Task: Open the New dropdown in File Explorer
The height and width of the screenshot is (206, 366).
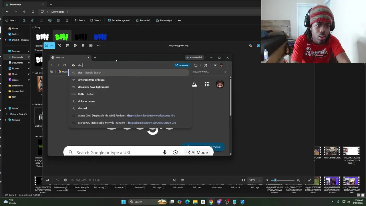Action: (x=11, y=20)
